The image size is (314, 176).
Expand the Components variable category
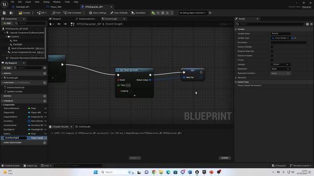2,105
